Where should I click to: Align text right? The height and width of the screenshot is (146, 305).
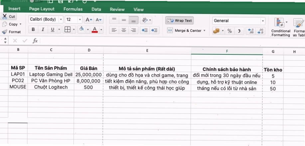click(x=133, y=30)
